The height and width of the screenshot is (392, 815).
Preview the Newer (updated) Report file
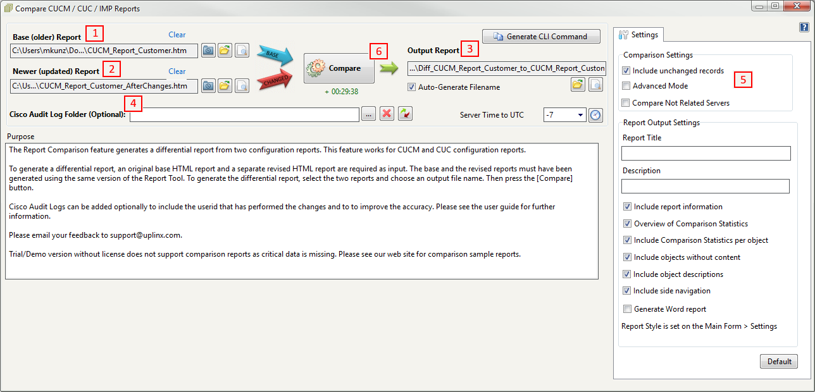(x=242, y=86)
